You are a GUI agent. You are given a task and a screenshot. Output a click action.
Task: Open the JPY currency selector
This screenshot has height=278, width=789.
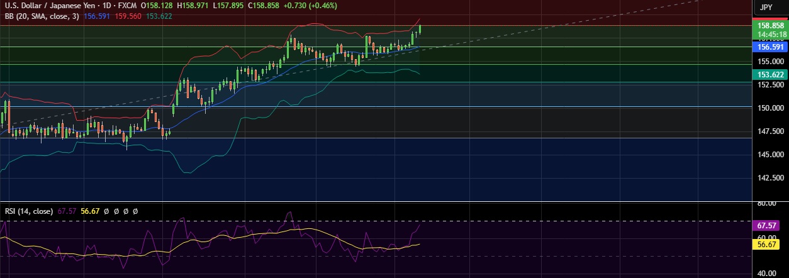pos(766,8)
